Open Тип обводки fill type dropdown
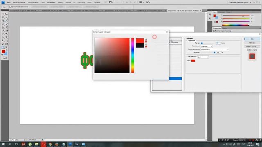This screenshot has height=147, width=262. click(203, 57)
